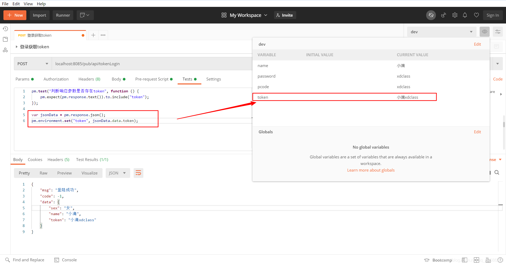Edit the Globals variables
The width and height of the screenshot is (506, 265).
pos(477,132)
